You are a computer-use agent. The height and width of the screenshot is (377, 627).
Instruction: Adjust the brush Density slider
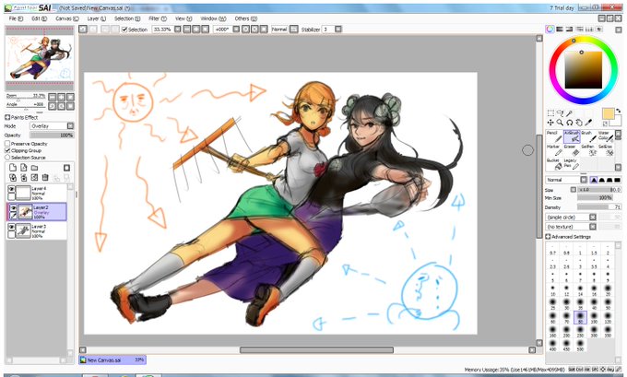coord(599,207)
